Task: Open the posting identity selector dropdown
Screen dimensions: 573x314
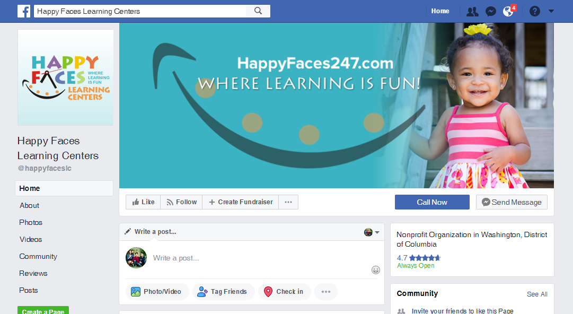Action: click(x=372, y=232)
